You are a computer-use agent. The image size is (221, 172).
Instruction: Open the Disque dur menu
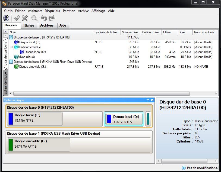coord(52,11)
